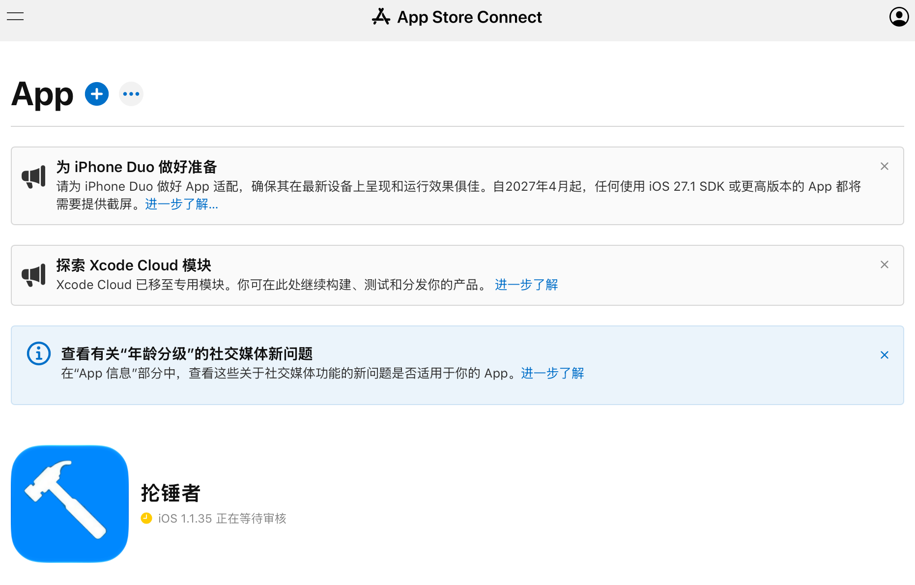Click the iOS 1.1.35 正在等待审核 status text
This screenshot has width=915, height=585.
coord(222,519)
